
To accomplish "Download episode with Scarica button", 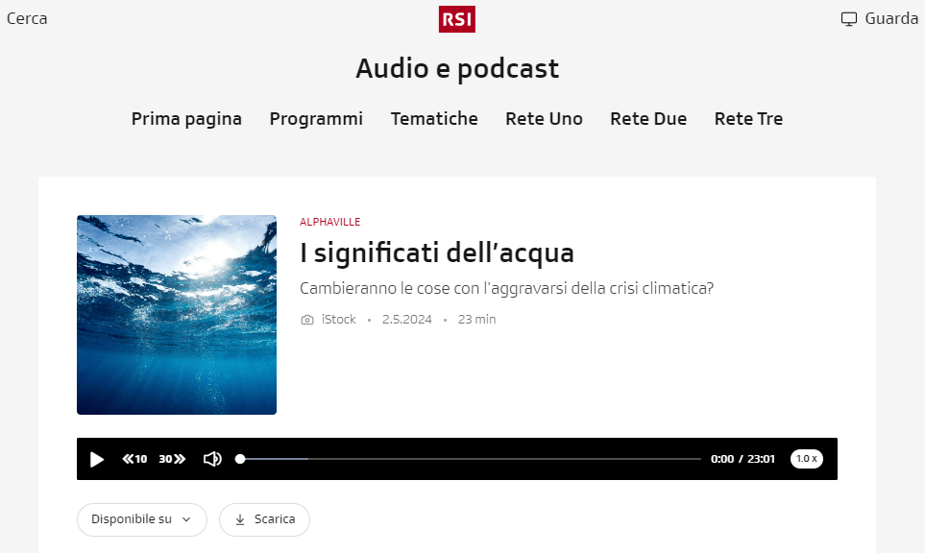I will (264, 519).
